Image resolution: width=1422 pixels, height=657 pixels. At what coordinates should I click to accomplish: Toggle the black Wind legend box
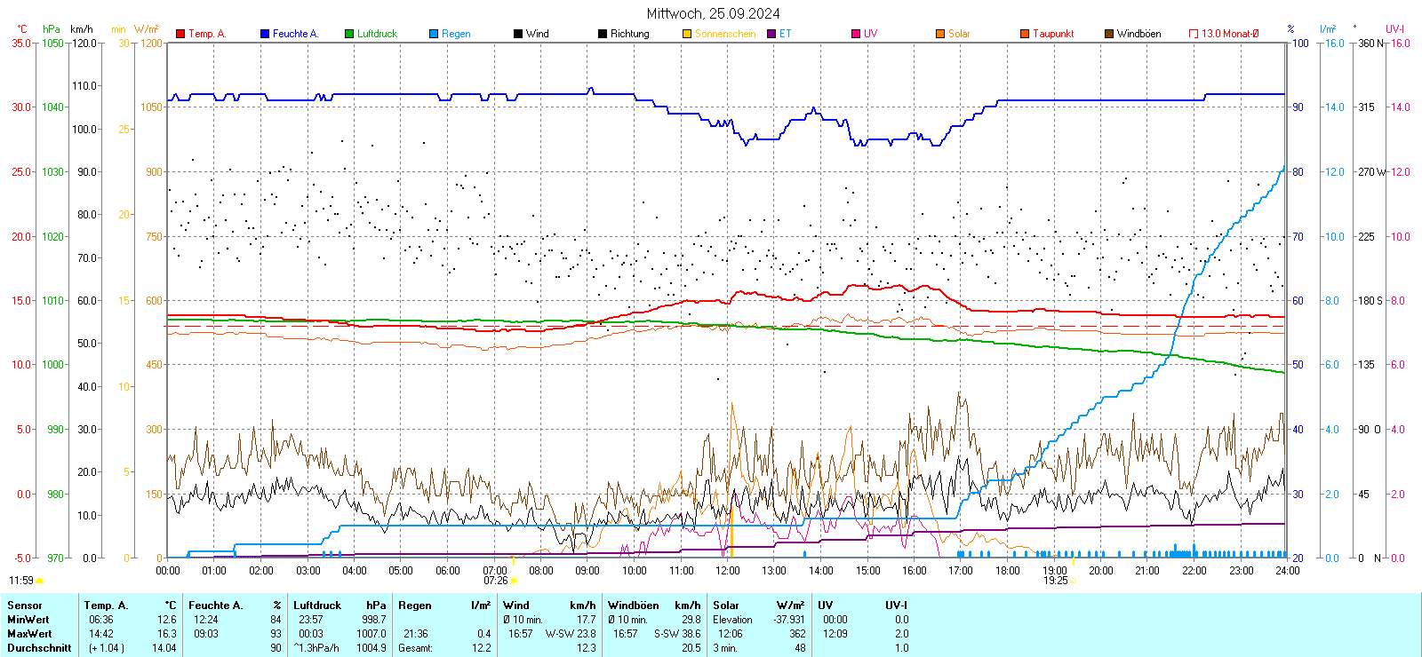coord(518,34)
